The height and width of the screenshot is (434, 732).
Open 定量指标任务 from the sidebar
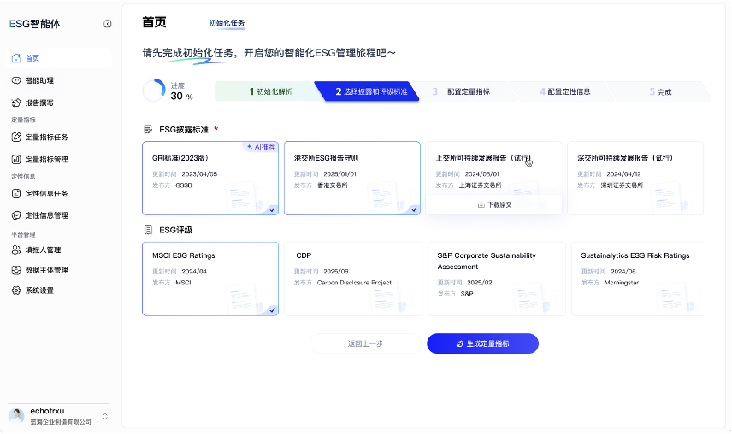click(x=39, y=137)
